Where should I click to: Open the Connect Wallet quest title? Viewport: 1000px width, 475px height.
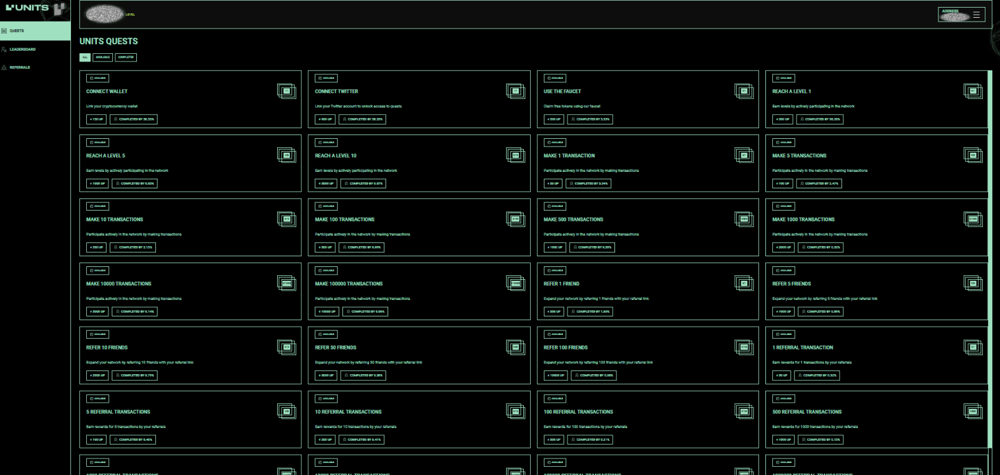(x=107, y=91)
